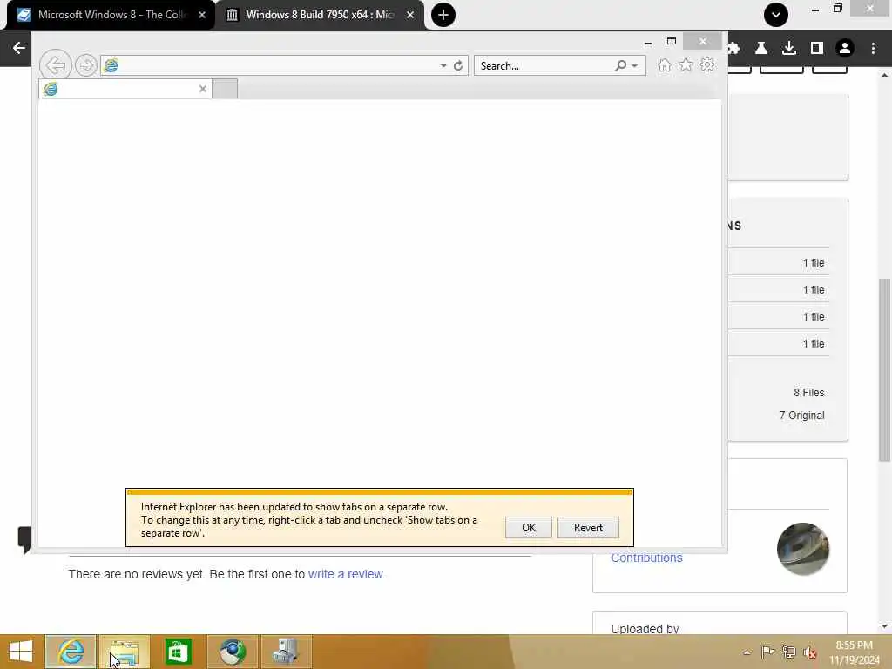The height and width of the screenshot is (669, 892).
Task: Open the Tools gear in Internet Explorer
Action: (x=707, y=64)
